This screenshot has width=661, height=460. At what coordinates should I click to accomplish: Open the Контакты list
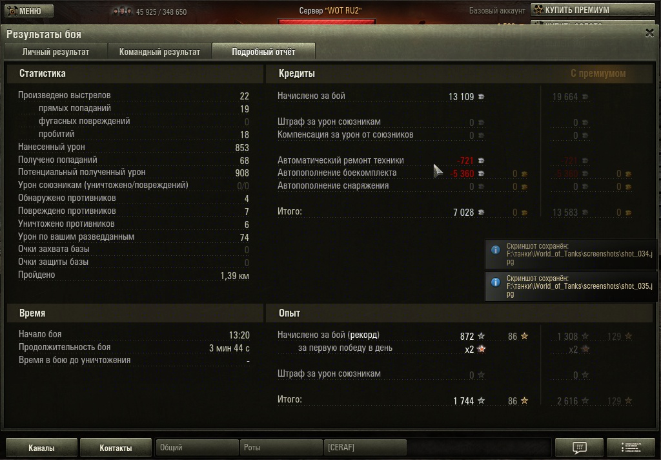click(116, 448)
